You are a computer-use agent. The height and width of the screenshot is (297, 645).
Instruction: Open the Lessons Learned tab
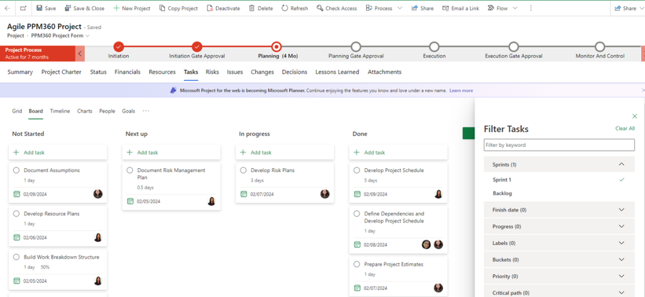[x=338, y=72]
